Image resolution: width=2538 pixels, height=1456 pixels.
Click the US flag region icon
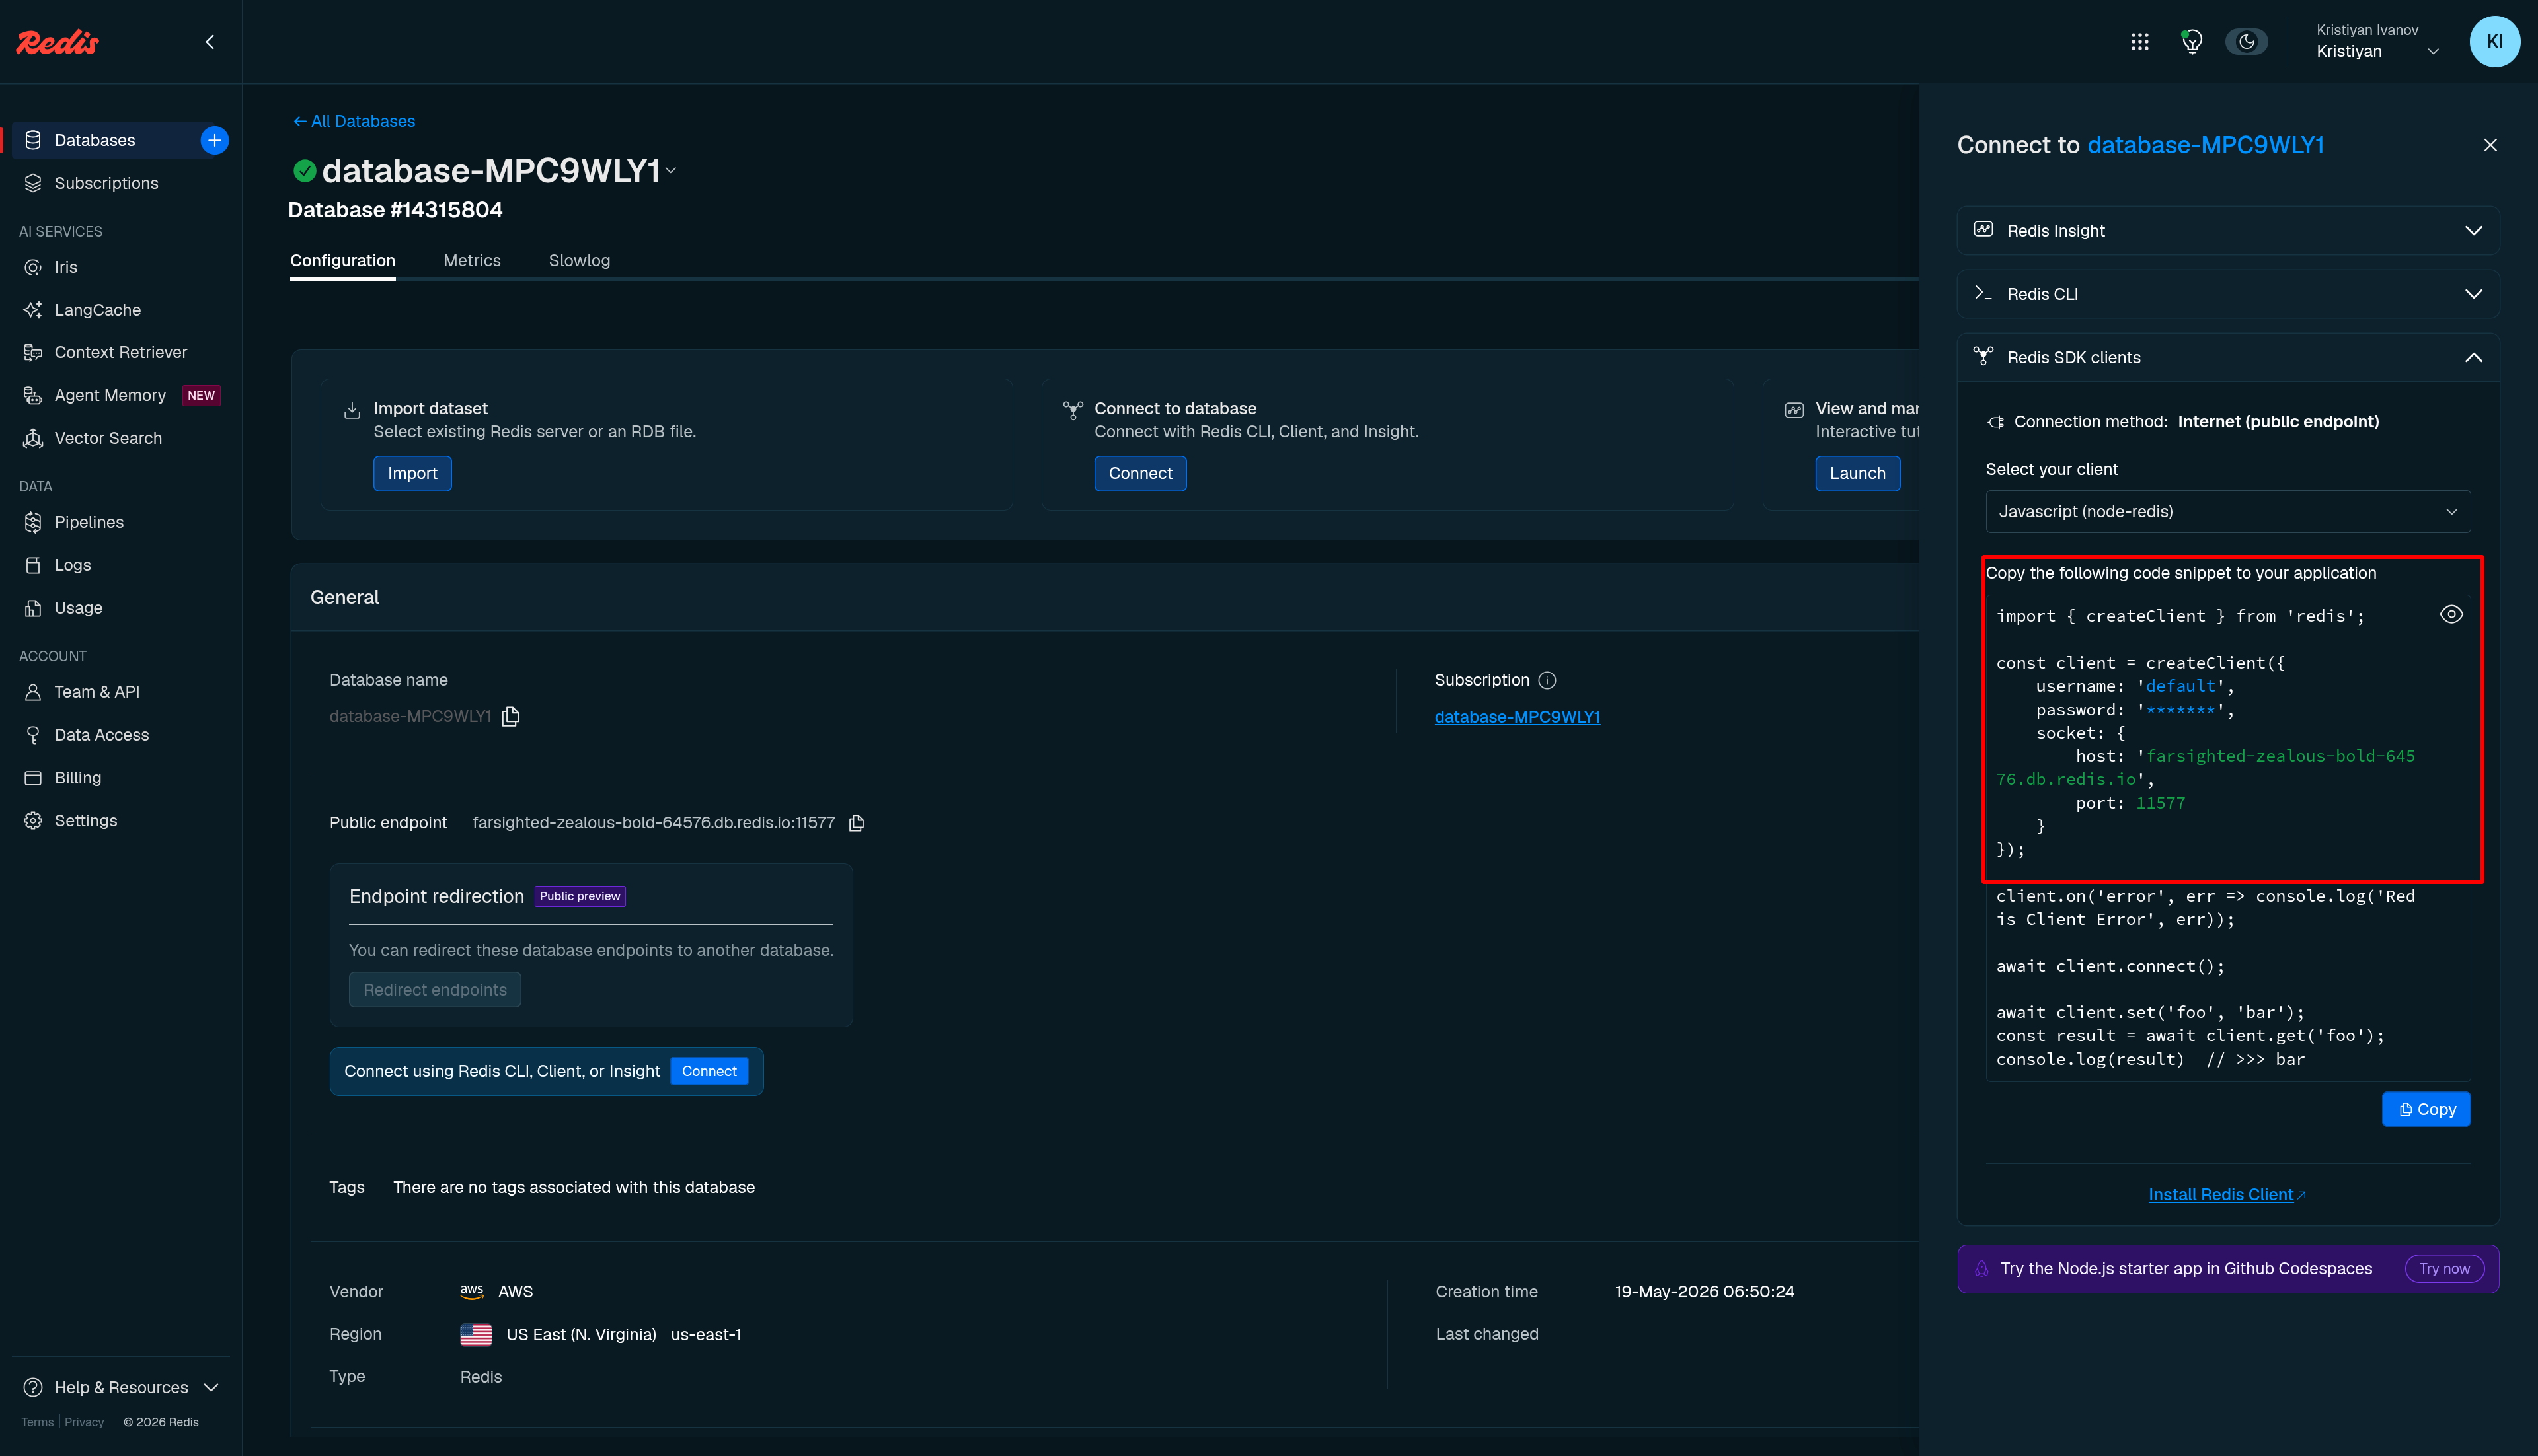point(475,1334)
